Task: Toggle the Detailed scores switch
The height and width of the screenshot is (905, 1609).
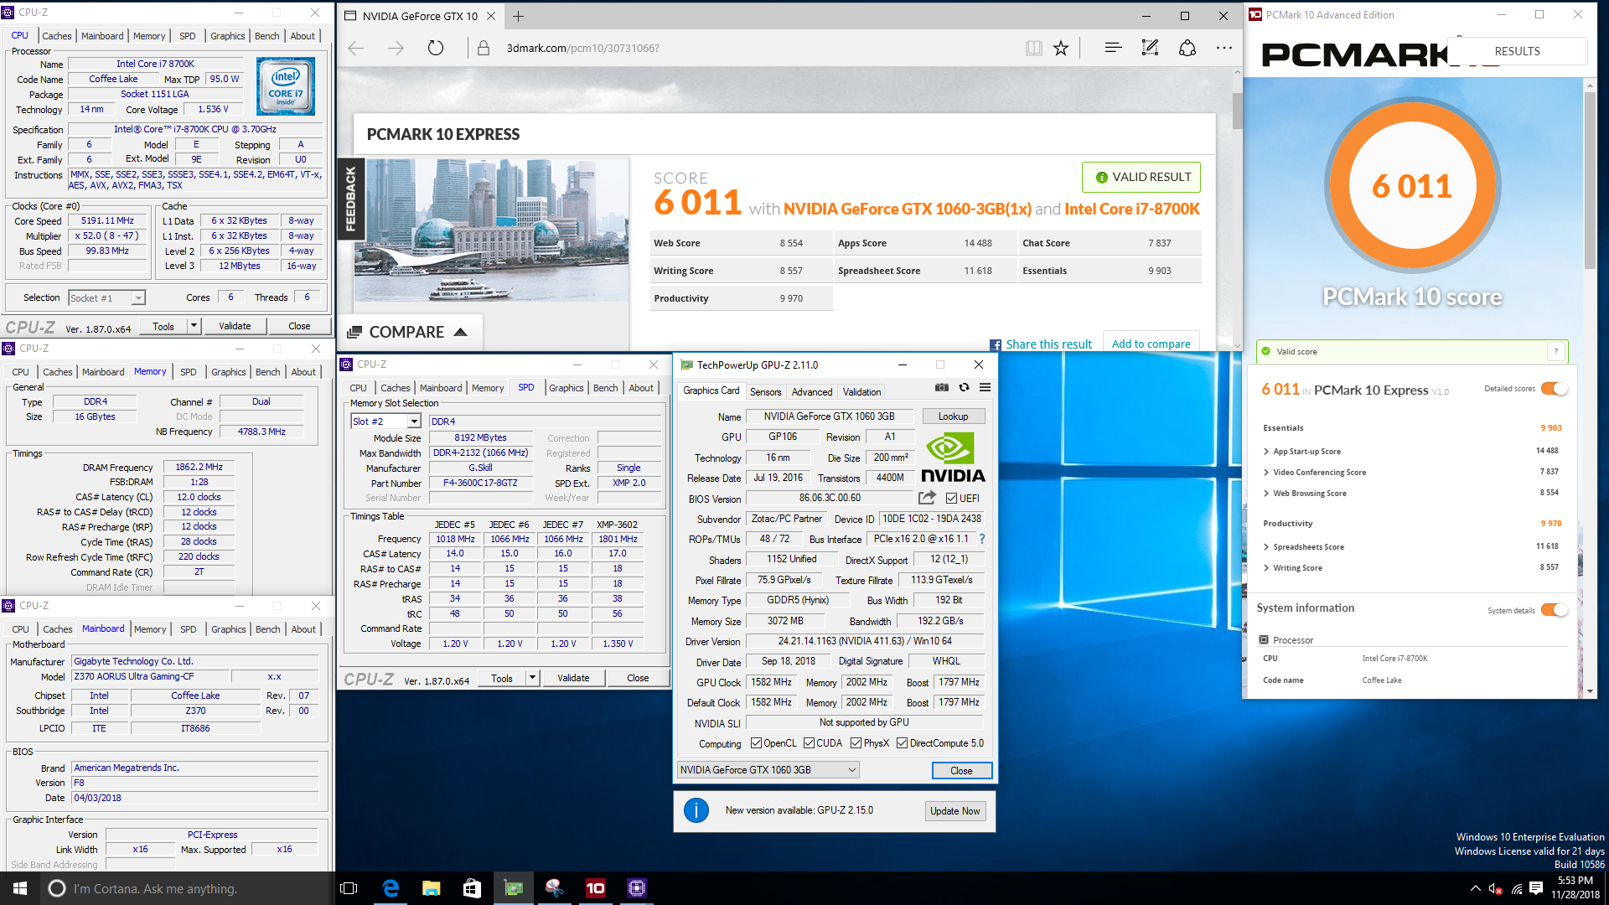Action: (x=1554, y=389)
